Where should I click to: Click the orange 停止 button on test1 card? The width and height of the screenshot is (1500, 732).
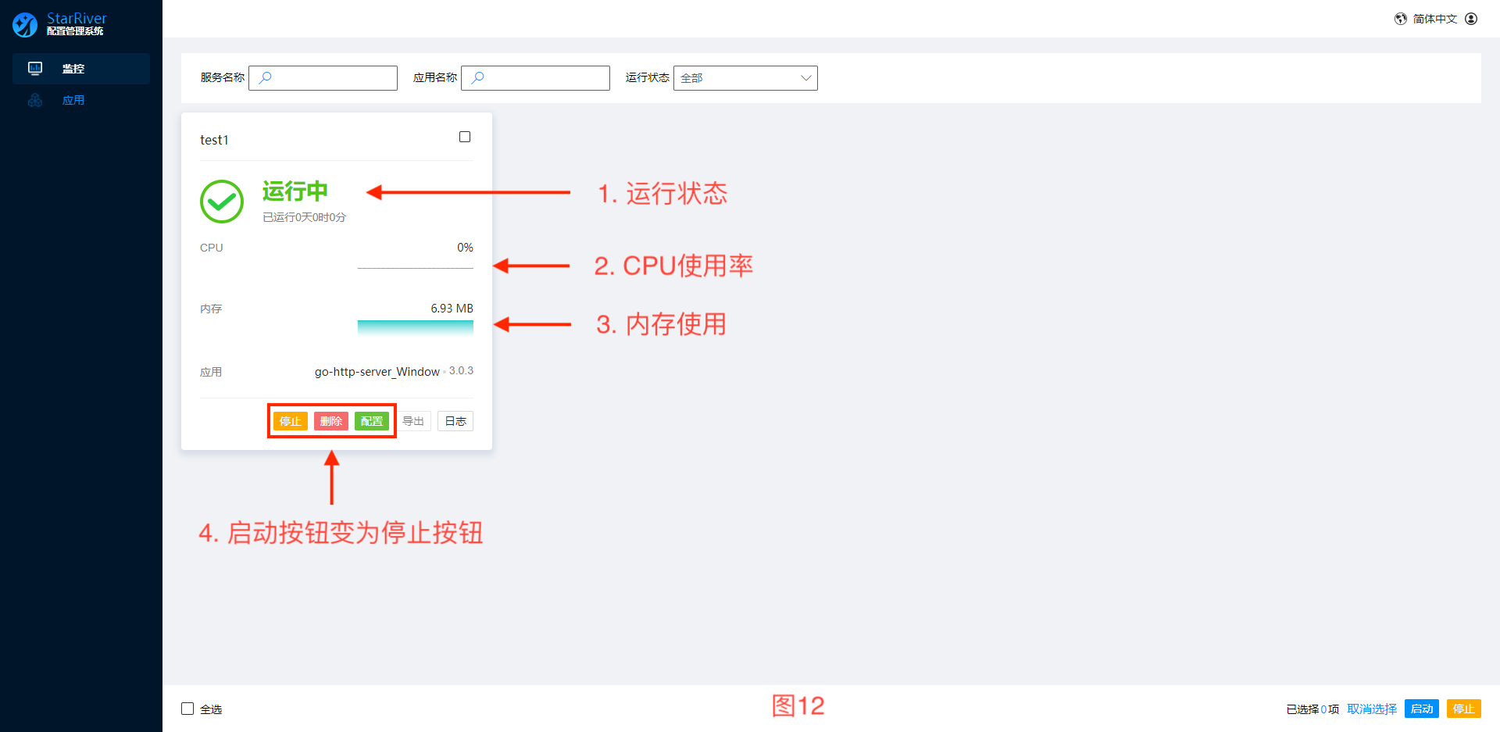(291, 421)
